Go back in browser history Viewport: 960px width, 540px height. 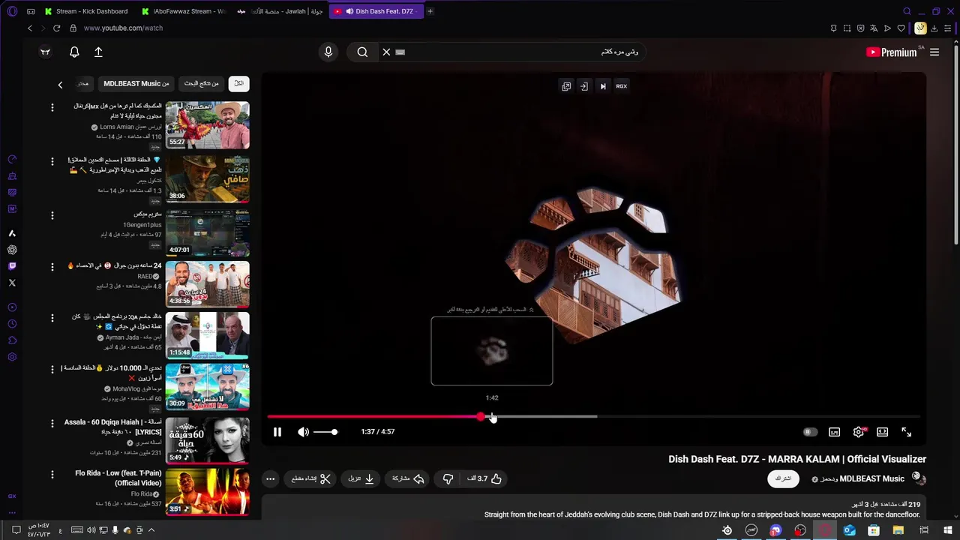[30, 28]
